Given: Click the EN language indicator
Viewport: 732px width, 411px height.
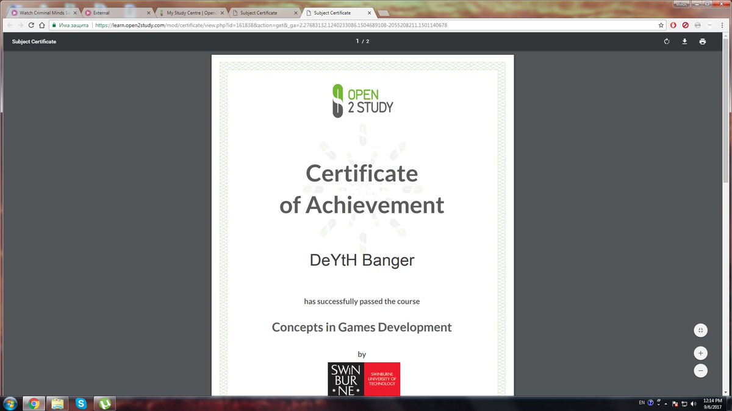Looking at the screenshot, I should (x=641, y=403).
